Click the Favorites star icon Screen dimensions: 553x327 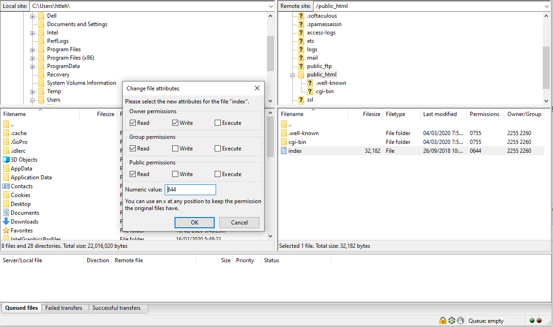[x=6, y=231]
